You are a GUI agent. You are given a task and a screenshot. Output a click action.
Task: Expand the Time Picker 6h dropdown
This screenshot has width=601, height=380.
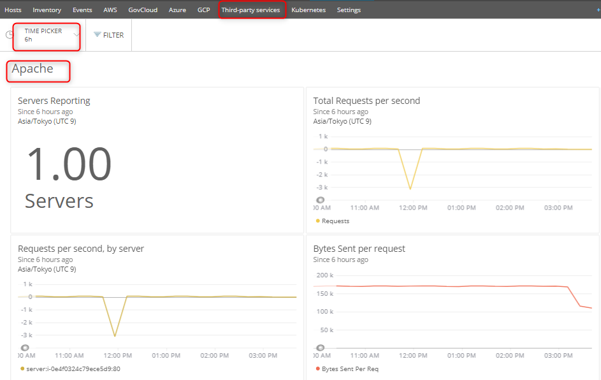coord(47,35)
